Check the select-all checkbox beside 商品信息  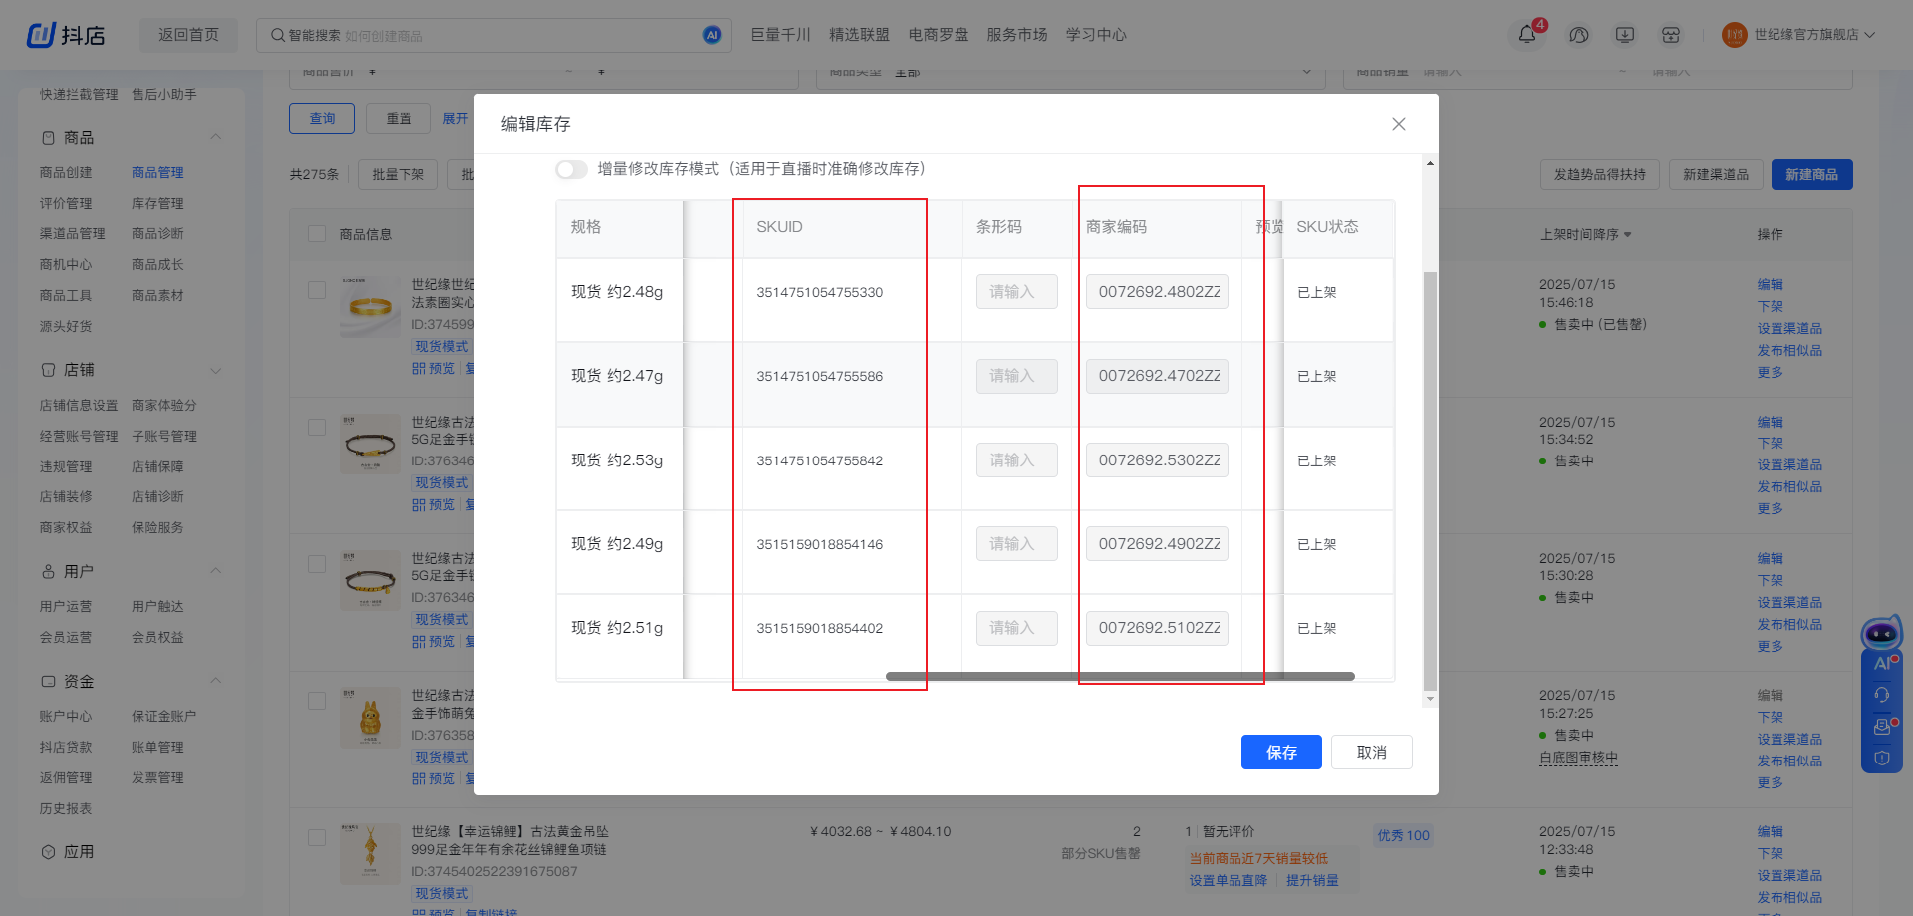[317, 234]
